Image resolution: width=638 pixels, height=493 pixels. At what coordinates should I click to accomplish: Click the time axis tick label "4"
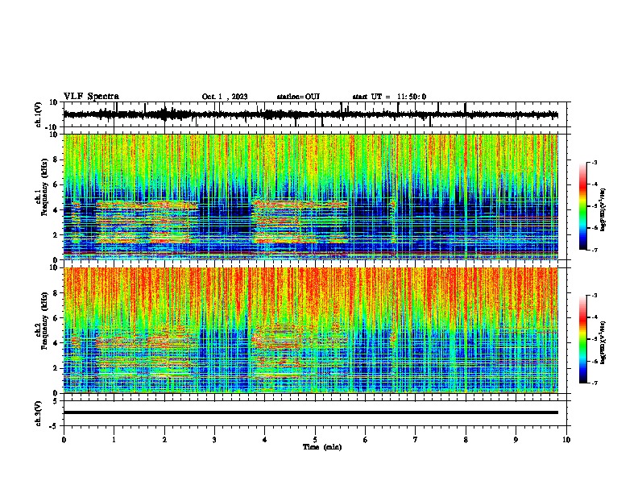point(265,440)
